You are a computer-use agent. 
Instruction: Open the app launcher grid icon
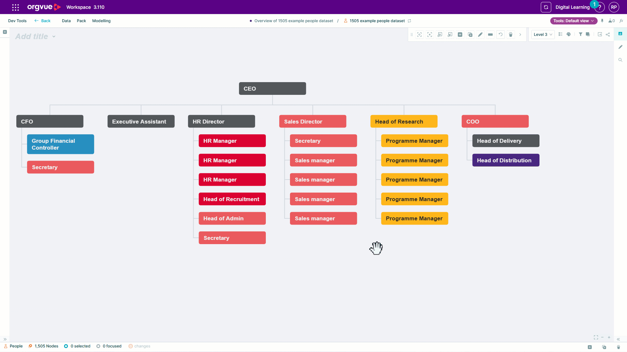[15, 7]
